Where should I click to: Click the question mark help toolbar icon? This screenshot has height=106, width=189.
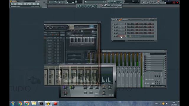click(96, 6)
